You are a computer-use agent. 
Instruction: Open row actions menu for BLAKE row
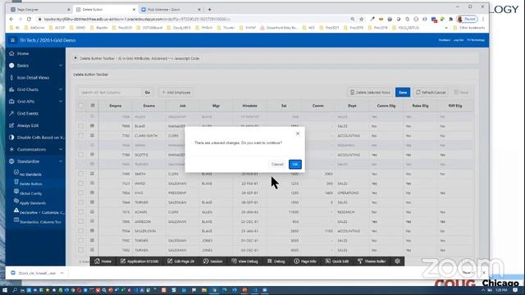[x=92, y=126]
